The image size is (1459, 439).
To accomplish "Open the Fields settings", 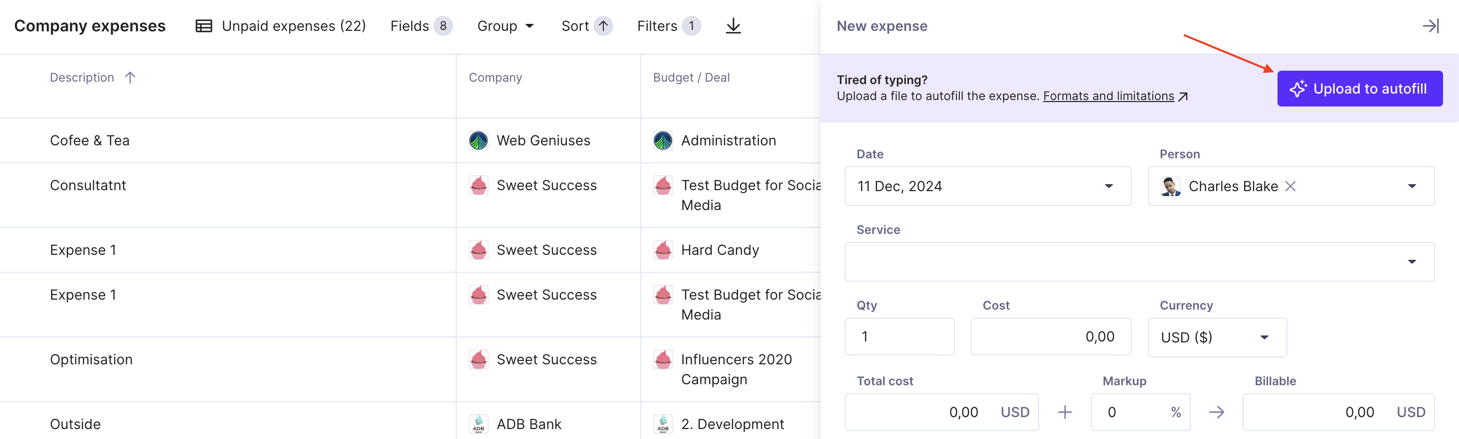I will [421, 26].
